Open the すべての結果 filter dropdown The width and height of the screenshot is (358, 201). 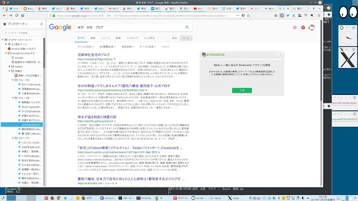148,47
